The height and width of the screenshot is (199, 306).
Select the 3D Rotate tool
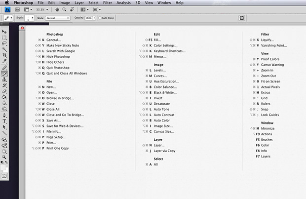(x=4, y=140)
